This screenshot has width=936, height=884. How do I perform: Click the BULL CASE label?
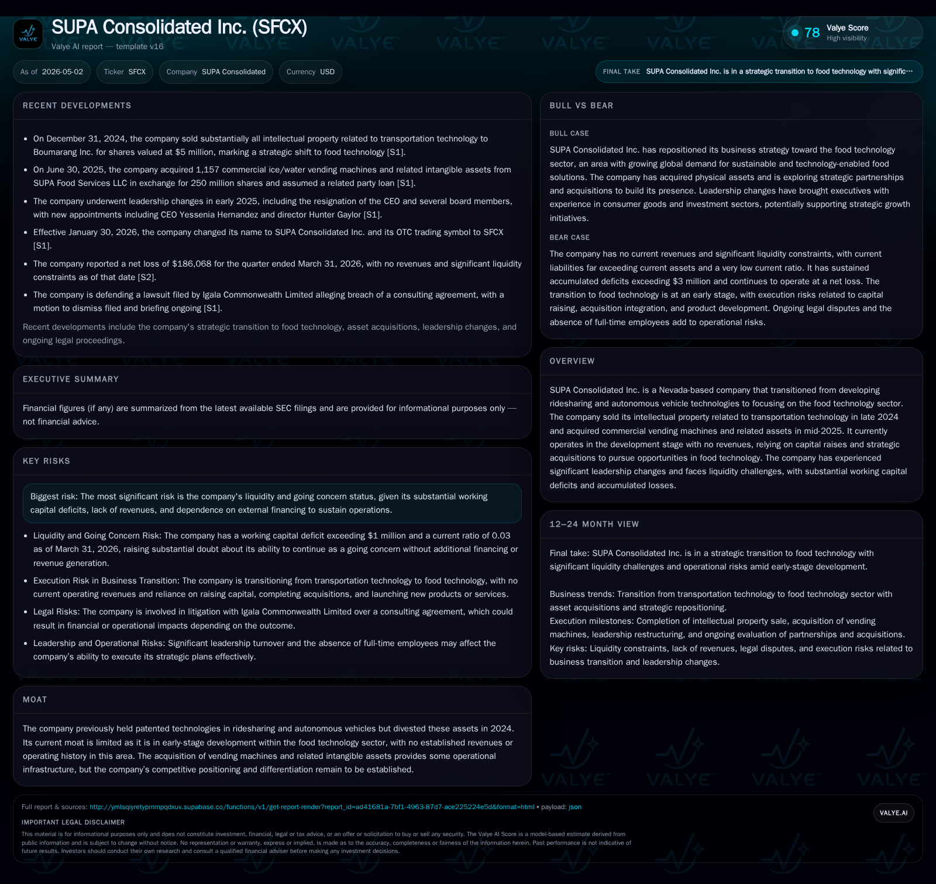569,133
